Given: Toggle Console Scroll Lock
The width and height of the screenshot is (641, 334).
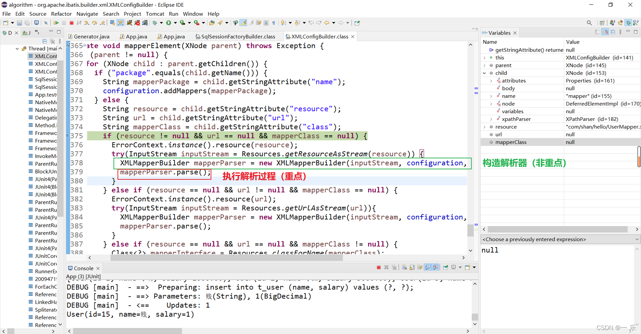Looking at the screenshot, I should coord(412,267).
